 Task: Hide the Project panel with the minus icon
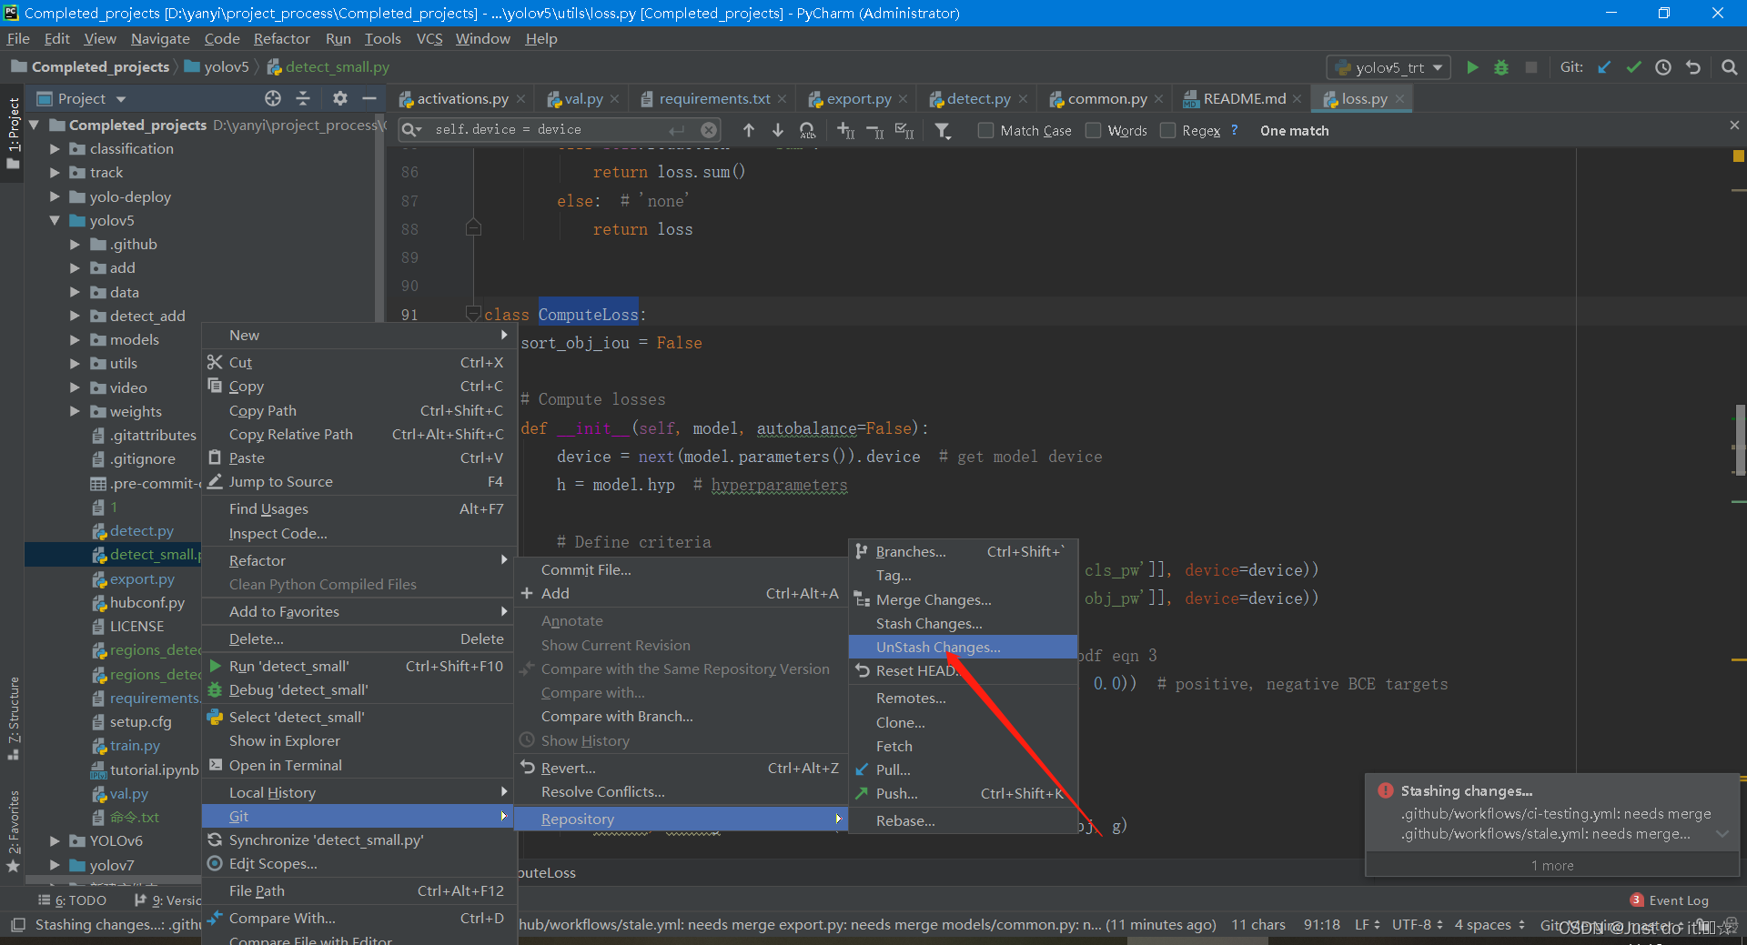(369, 98)
